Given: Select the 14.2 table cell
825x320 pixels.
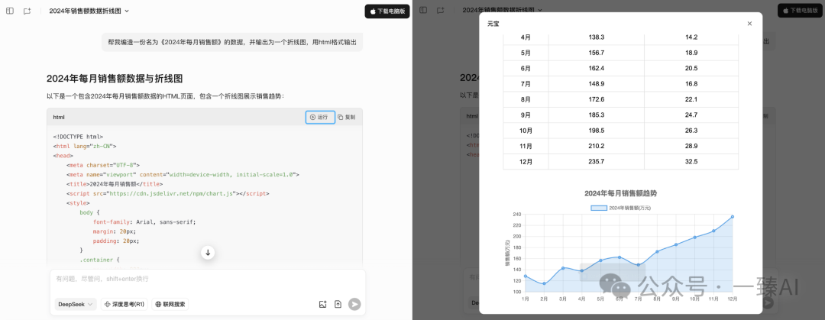Looking at the screenshot, I should tap(691, 37).
